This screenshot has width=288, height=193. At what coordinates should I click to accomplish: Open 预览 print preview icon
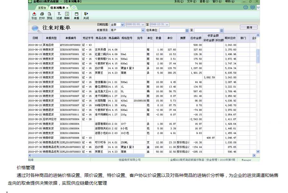(x=50, y=16)
